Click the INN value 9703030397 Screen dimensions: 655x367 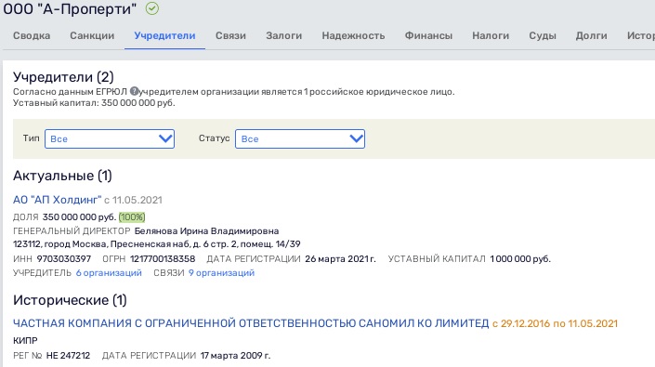pos(63,259)
